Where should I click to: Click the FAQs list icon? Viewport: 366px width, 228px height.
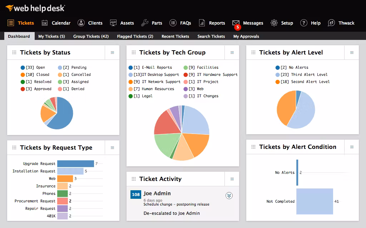(x=173, y=23)
